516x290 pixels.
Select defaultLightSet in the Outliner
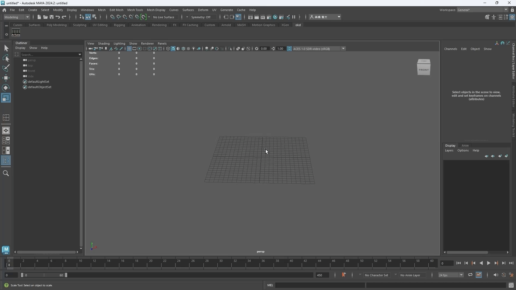[x=38, y=82]
